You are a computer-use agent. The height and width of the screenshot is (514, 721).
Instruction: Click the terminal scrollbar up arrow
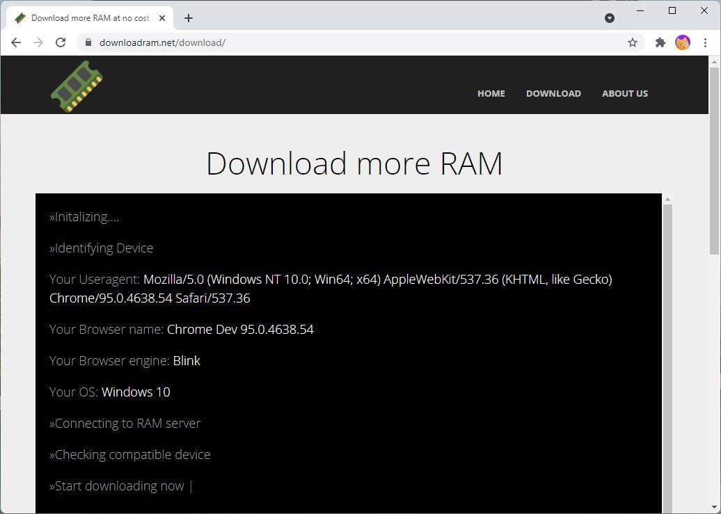(x=667, y=199)
